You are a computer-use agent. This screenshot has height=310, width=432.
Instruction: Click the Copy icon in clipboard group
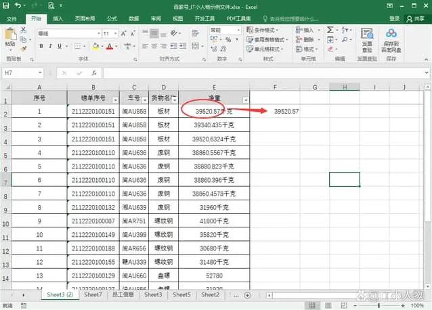tap(24, 39)
